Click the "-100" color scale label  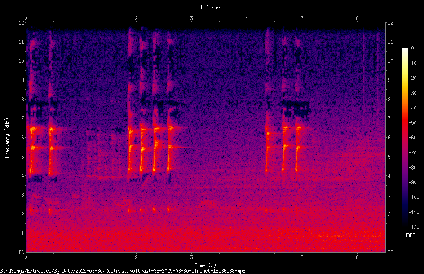pos(414,197)
